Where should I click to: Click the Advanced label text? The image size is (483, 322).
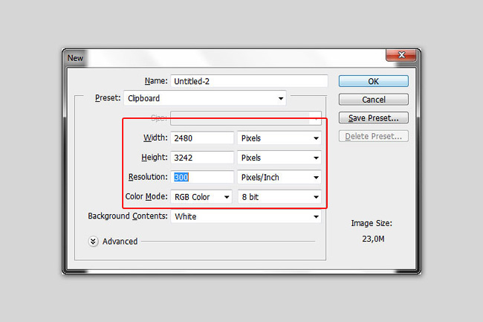click(120, 241)
